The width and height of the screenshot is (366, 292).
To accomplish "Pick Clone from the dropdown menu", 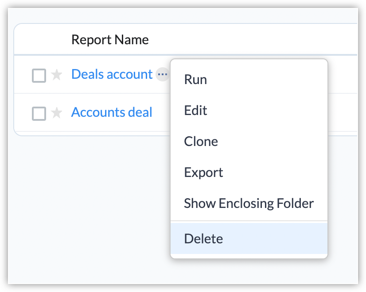I will pyautogui.click(x=201, y=142).
